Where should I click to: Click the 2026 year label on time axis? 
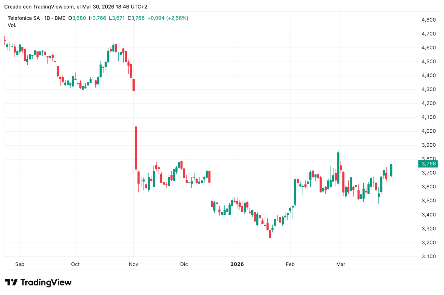237,264
